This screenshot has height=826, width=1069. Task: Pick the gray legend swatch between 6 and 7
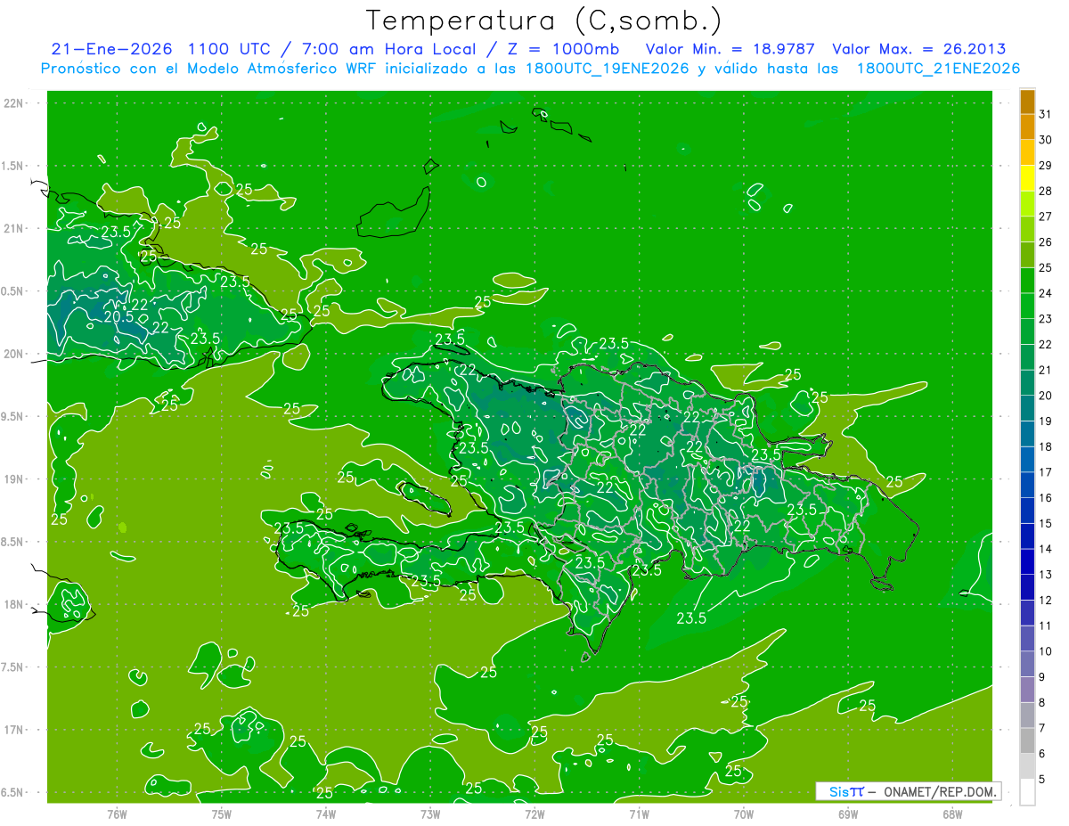(x=1027, y=741)
